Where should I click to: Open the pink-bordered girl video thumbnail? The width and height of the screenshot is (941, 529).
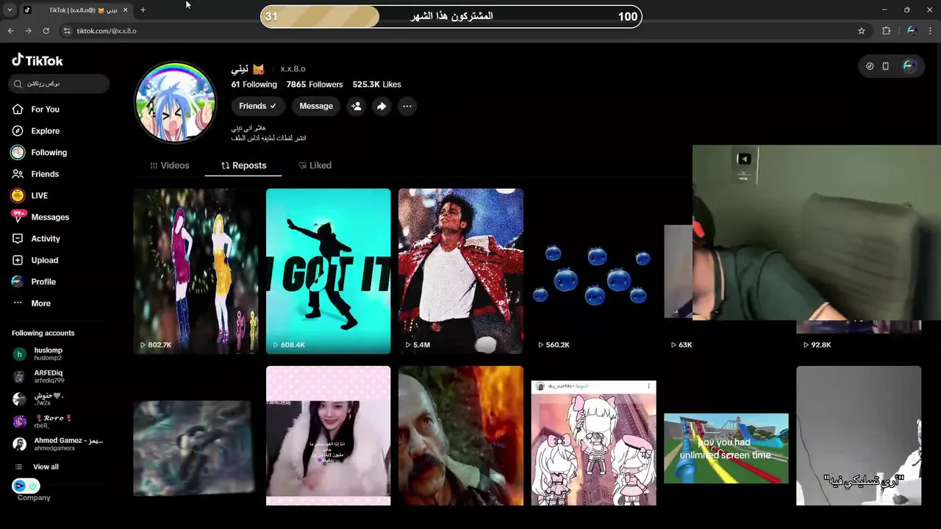pyautogui.click(x=328, y=436)
